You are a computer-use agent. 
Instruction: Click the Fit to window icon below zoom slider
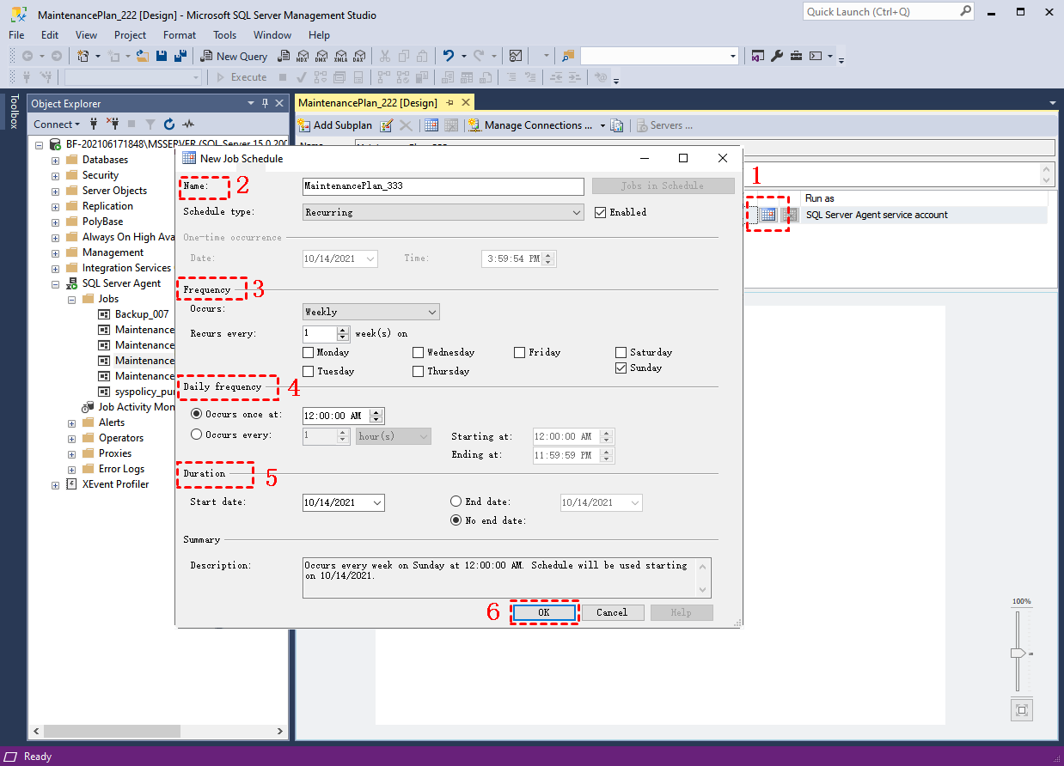1021,710
